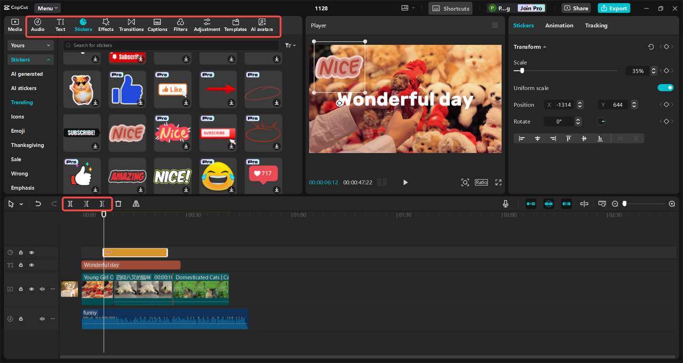The height and width of the screenshot is (363, 683).
Task: Open the player full-screen view
Action: point(498,183)
